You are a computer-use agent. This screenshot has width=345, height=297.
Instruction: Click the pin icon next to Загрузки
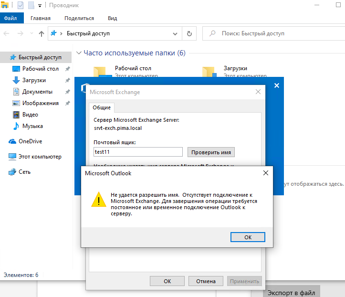click(68, 80)
